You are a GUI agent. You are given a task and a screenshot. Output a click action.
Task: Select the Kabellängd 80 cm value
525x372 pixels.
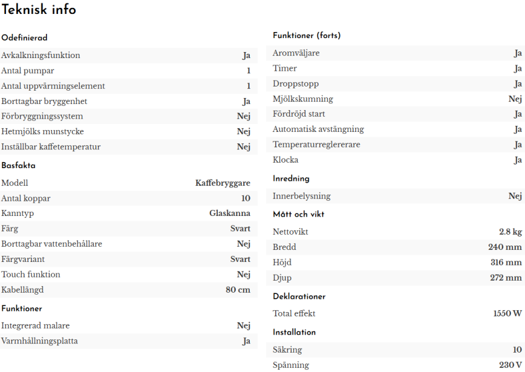(238, 290)
